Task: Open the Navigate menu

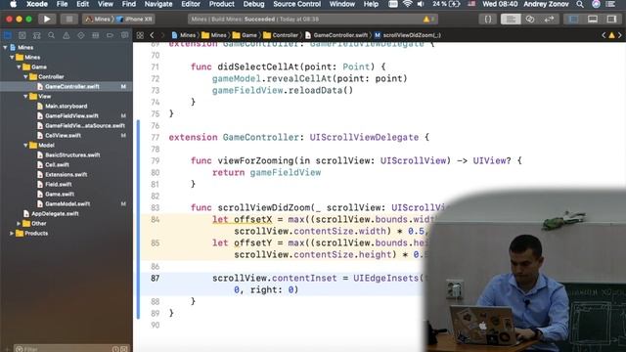Action: [x=158, y=4]
